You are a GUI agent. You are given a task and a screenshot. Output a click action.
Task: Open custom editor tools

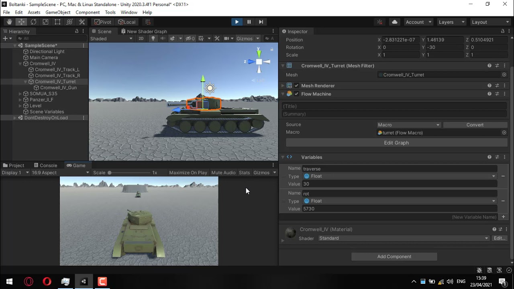pos(82,22)
